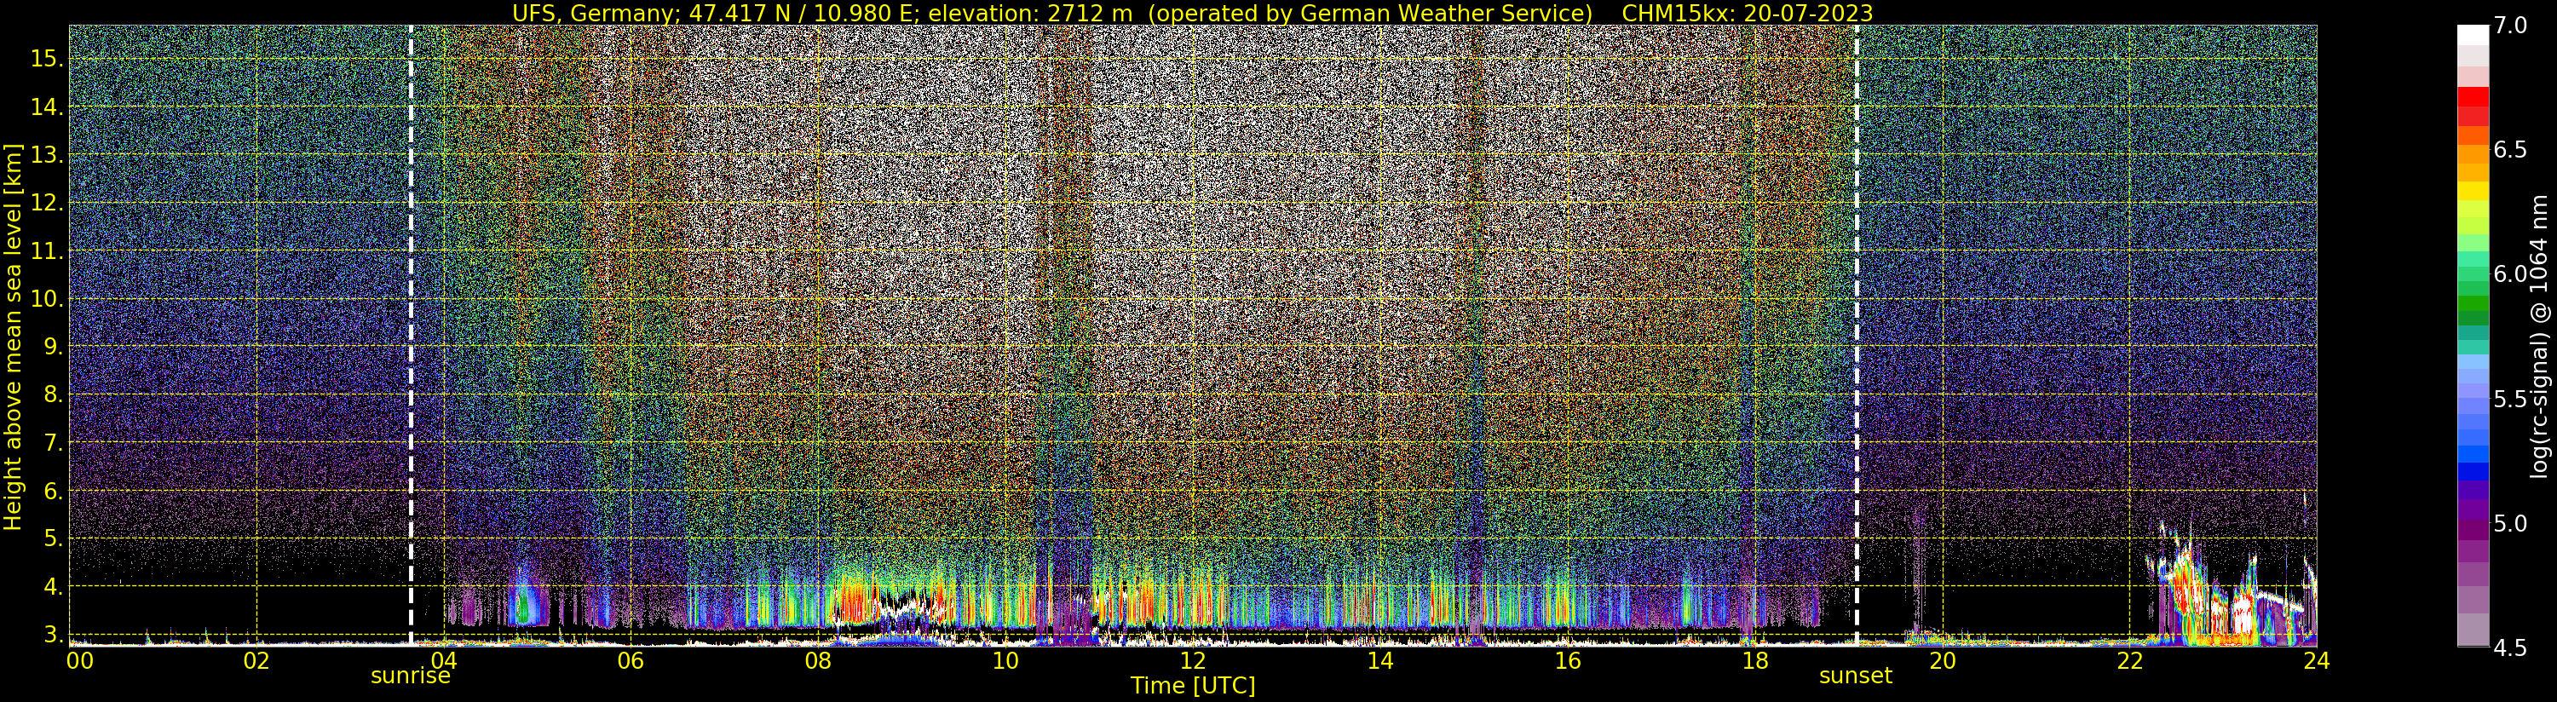The height and width of the screenshot is (702, 2557).
Task: Click the colorbar value '7.0'
Action: (x=2510, y=26)
